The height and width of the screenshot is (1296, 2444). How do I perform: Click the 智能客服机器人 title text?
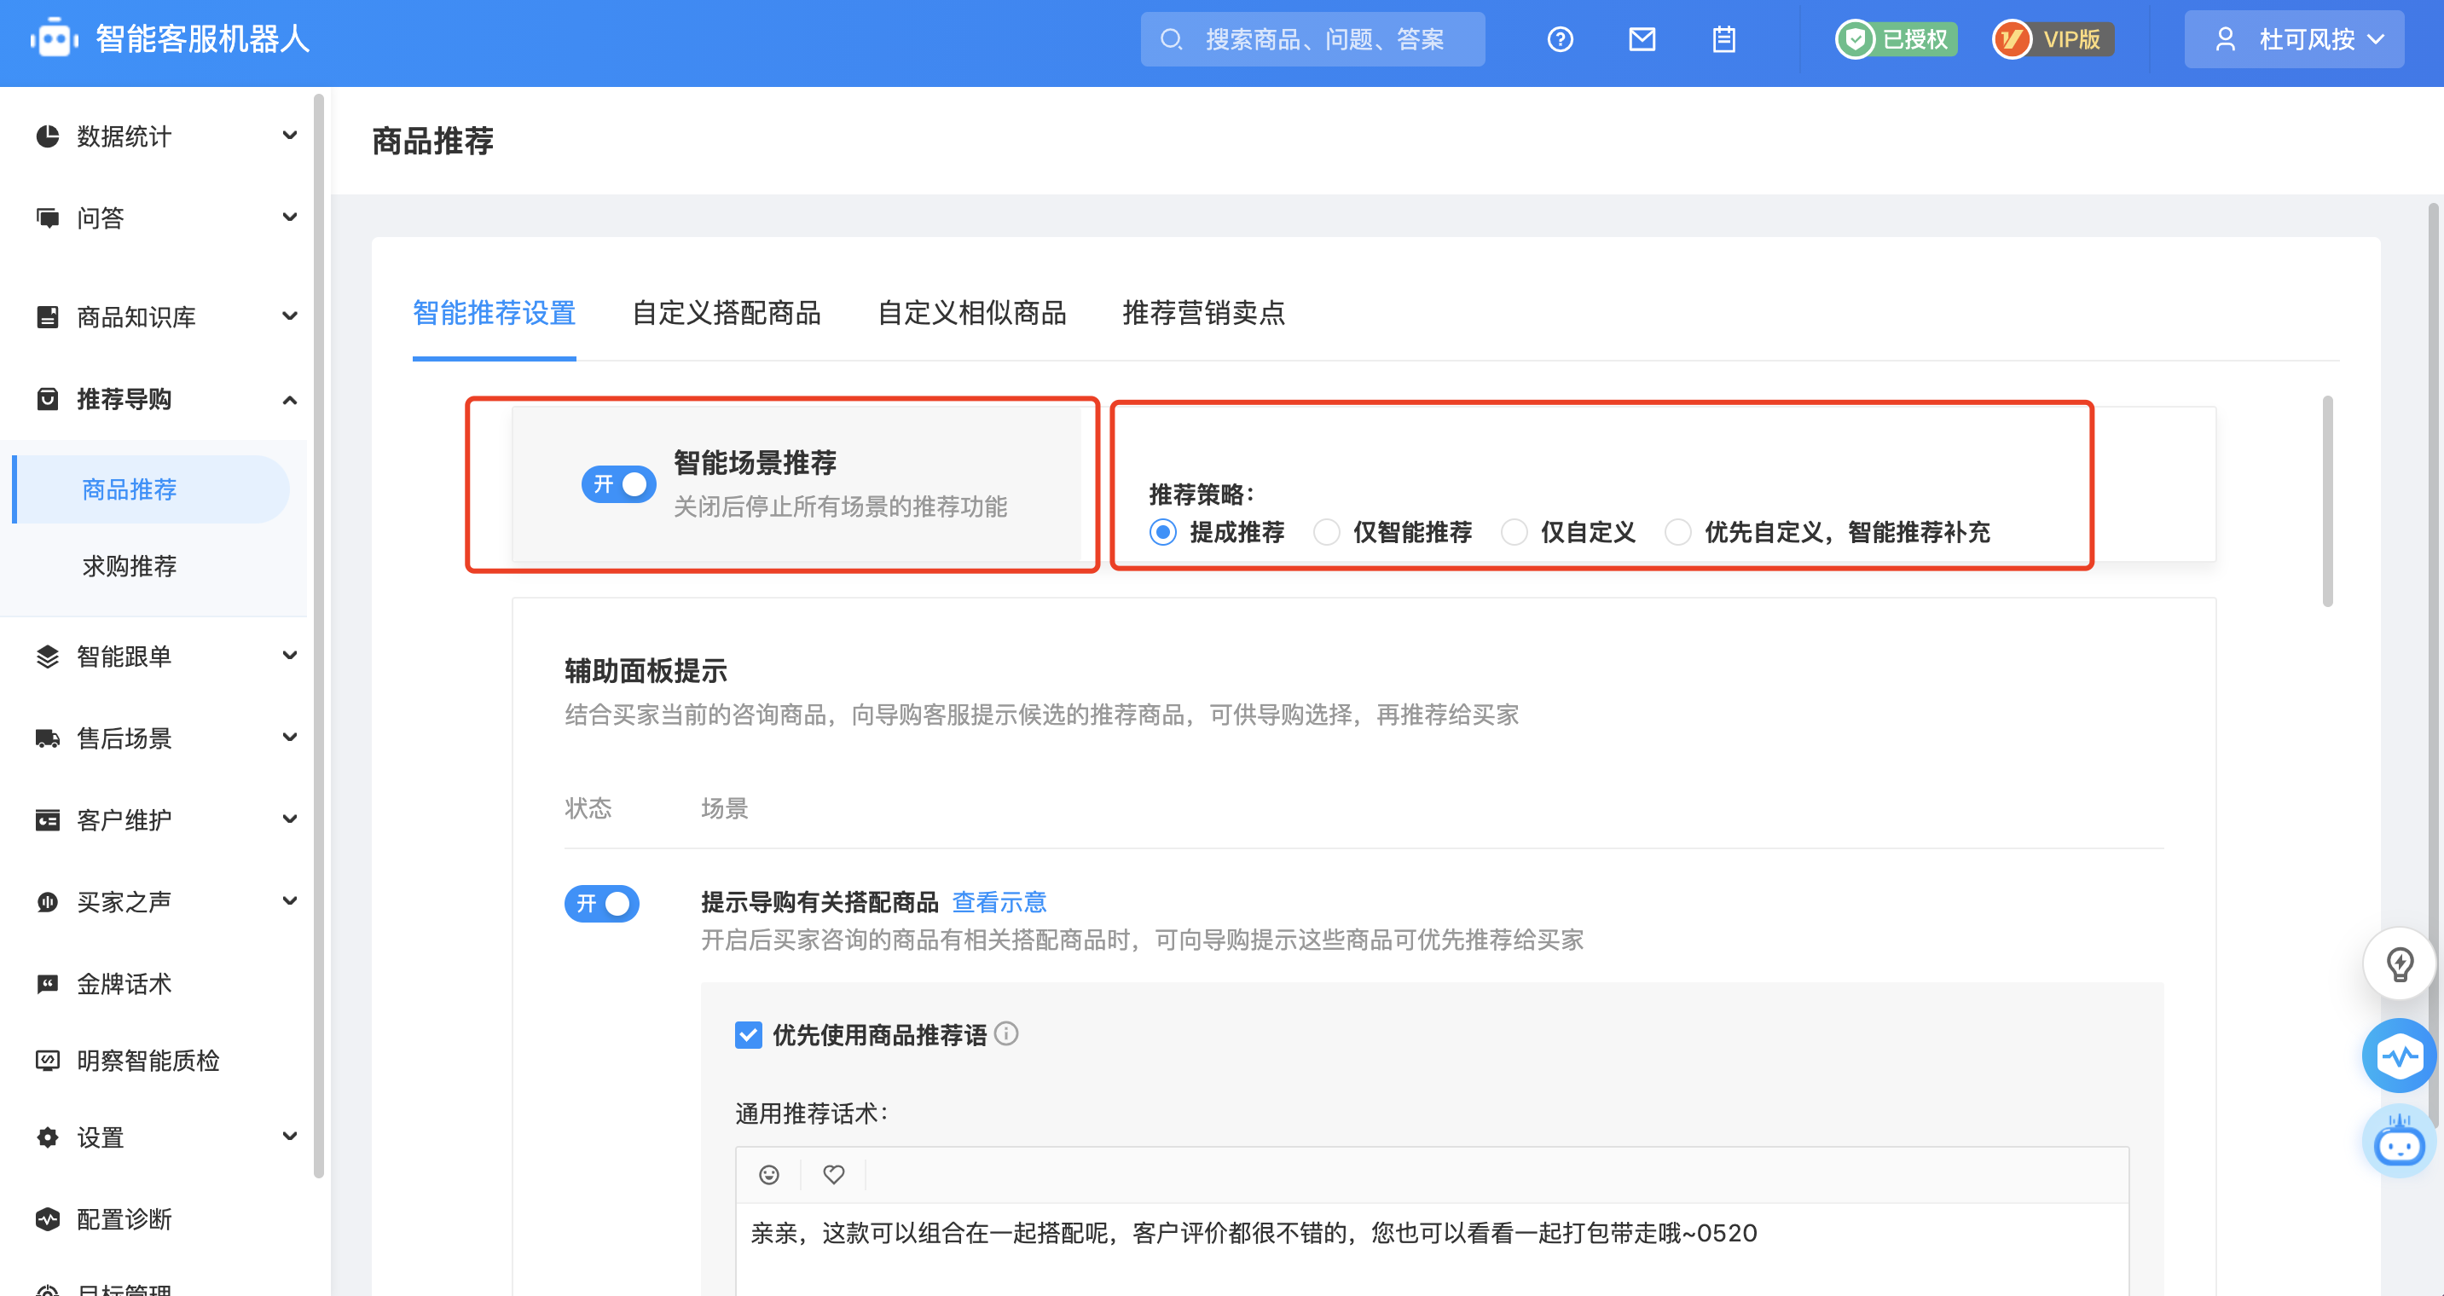click(203, 39)
